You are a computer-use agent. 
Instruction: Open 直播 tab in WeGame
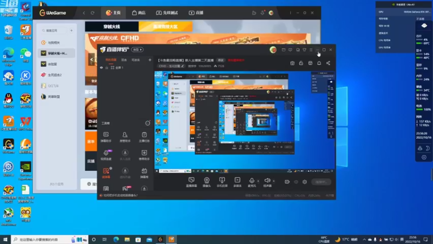click(196, 12)
